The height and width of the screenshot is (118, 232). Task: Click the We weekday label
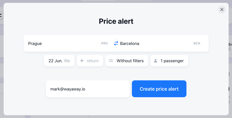pyautogui.click(x=67, y=61)
